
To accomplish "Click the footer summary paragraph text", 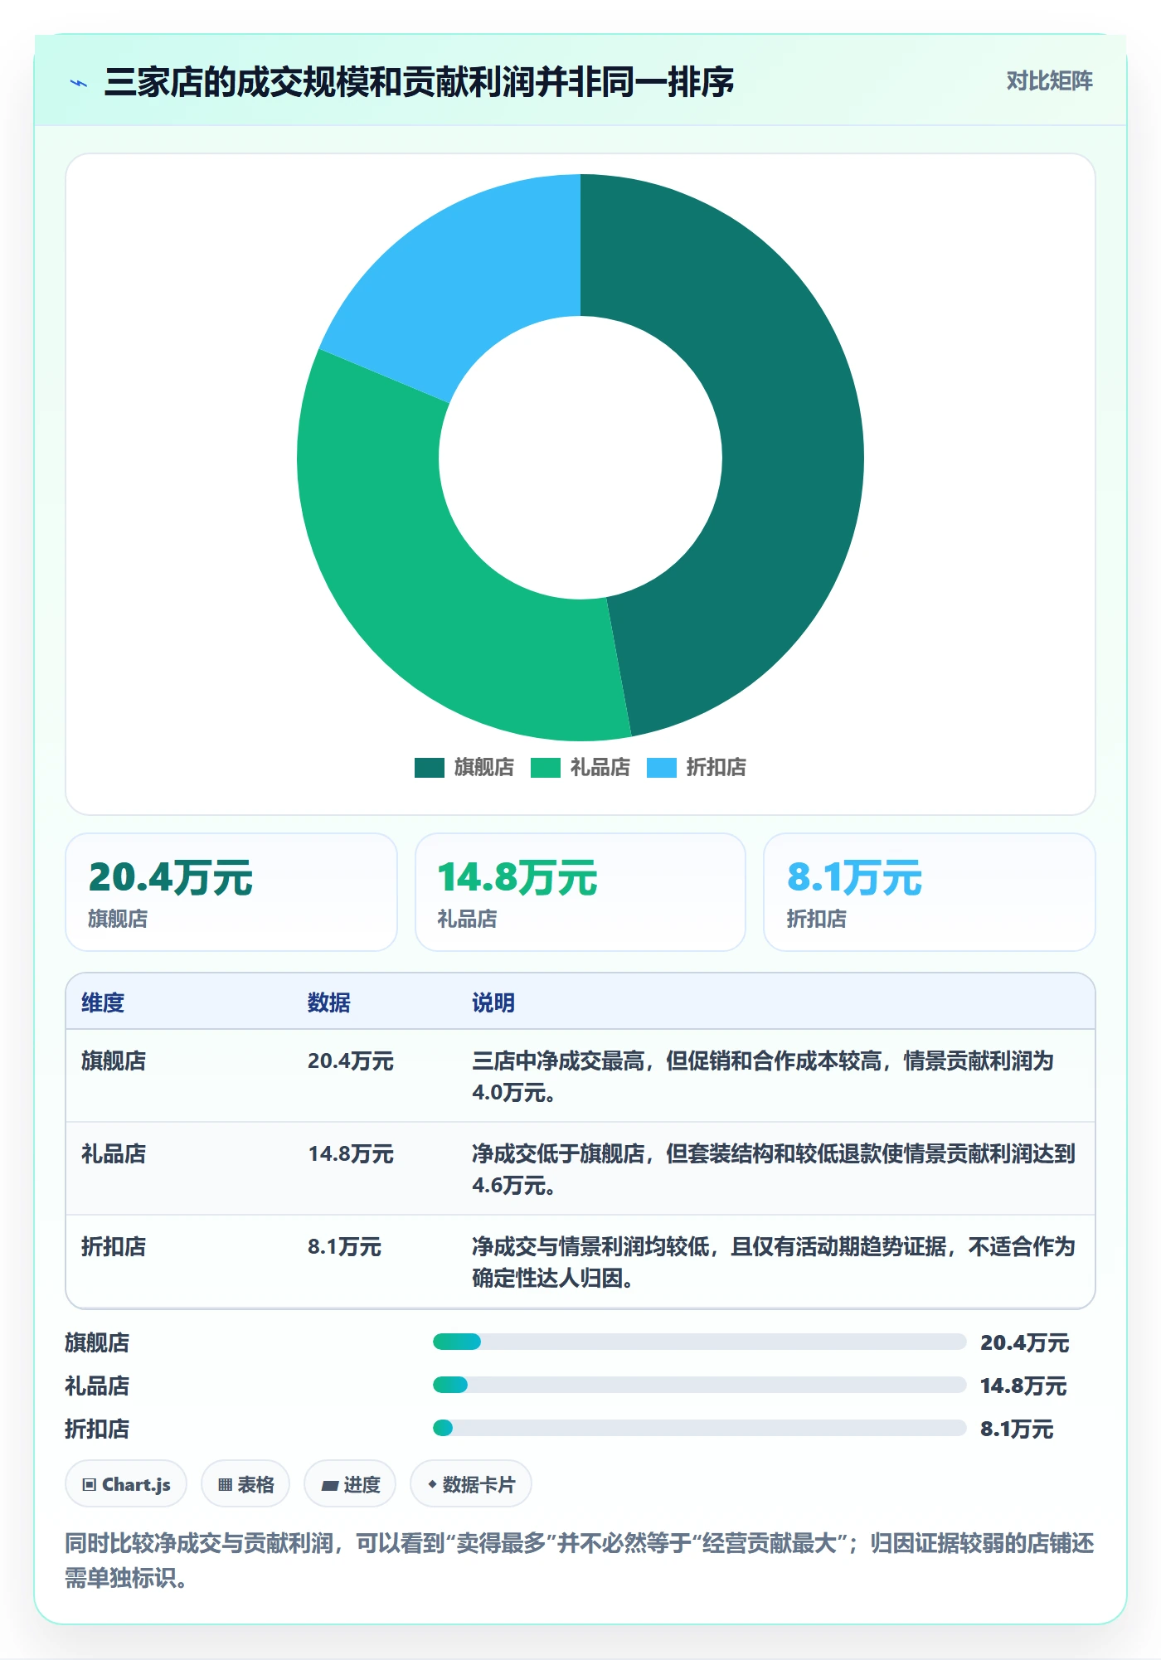I will click(x=580, y=1560).
